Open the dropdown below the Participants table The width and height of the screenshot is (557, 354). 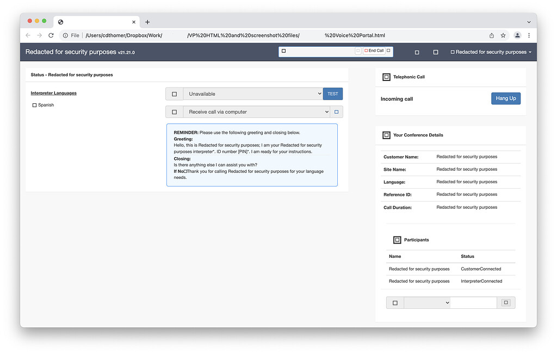tap(427, 303)
